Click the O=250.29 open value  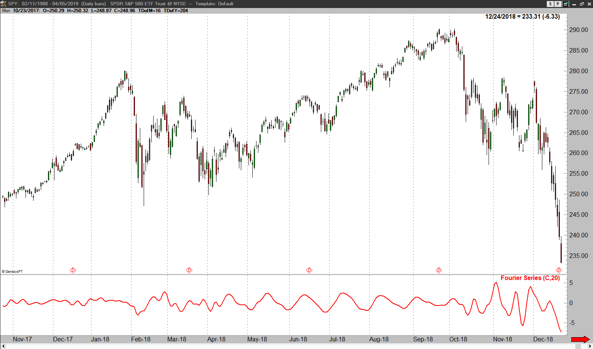[53, 11]
